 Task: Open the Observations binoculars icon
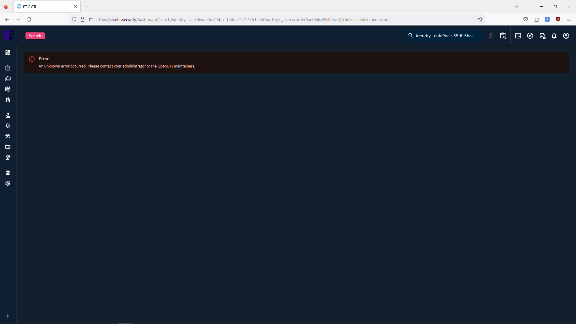pos(8,100)
